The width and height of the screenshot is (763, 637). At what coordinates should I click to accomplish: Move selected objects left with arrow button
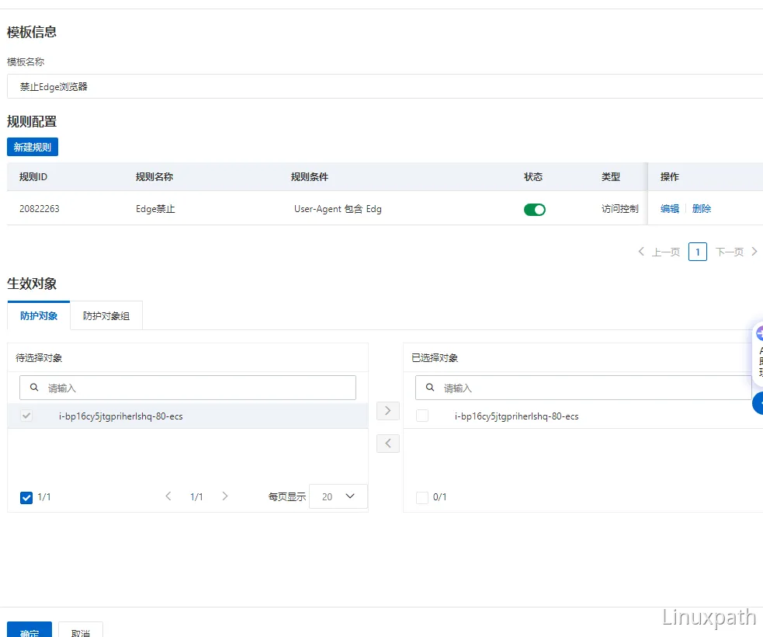(x=388, y=444)
